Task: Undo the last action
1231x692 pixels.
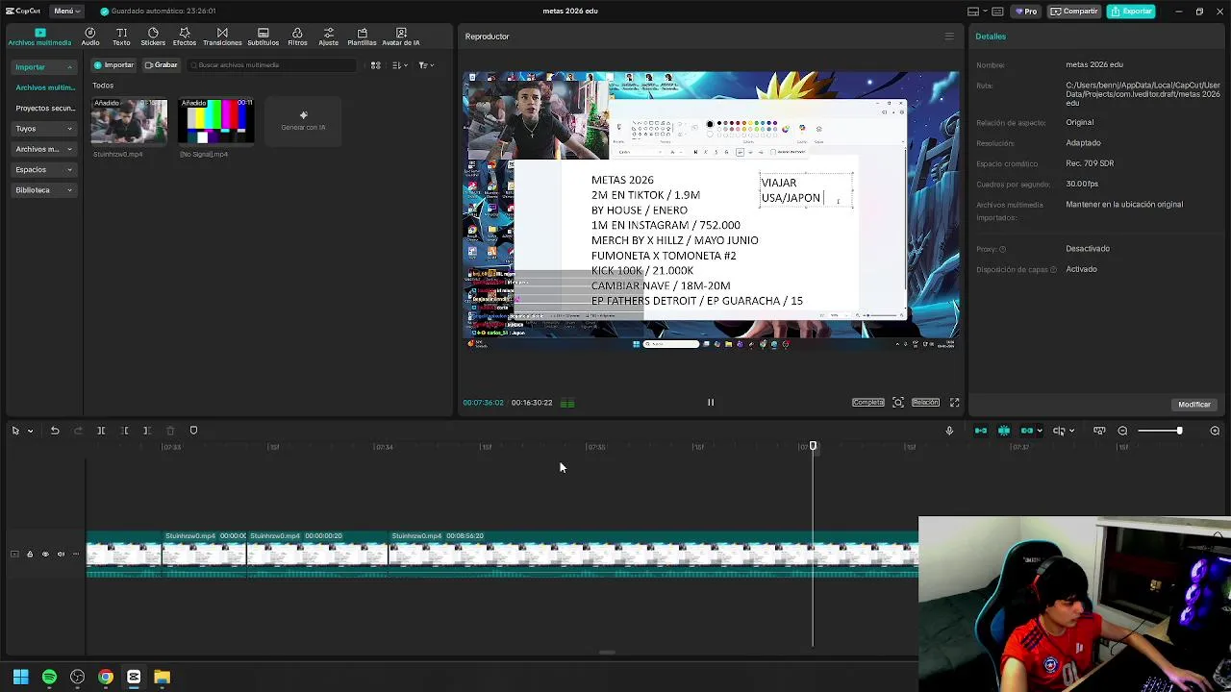Action: (55, 431)
